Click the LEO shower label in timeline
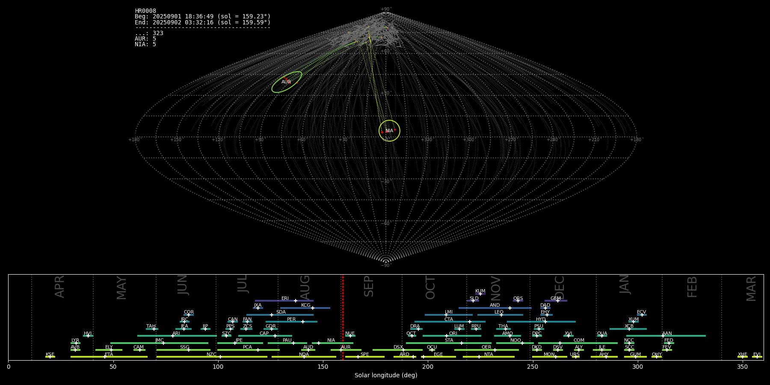The height and width of the screenshot is (385, 770). click(x=499, y=312)
